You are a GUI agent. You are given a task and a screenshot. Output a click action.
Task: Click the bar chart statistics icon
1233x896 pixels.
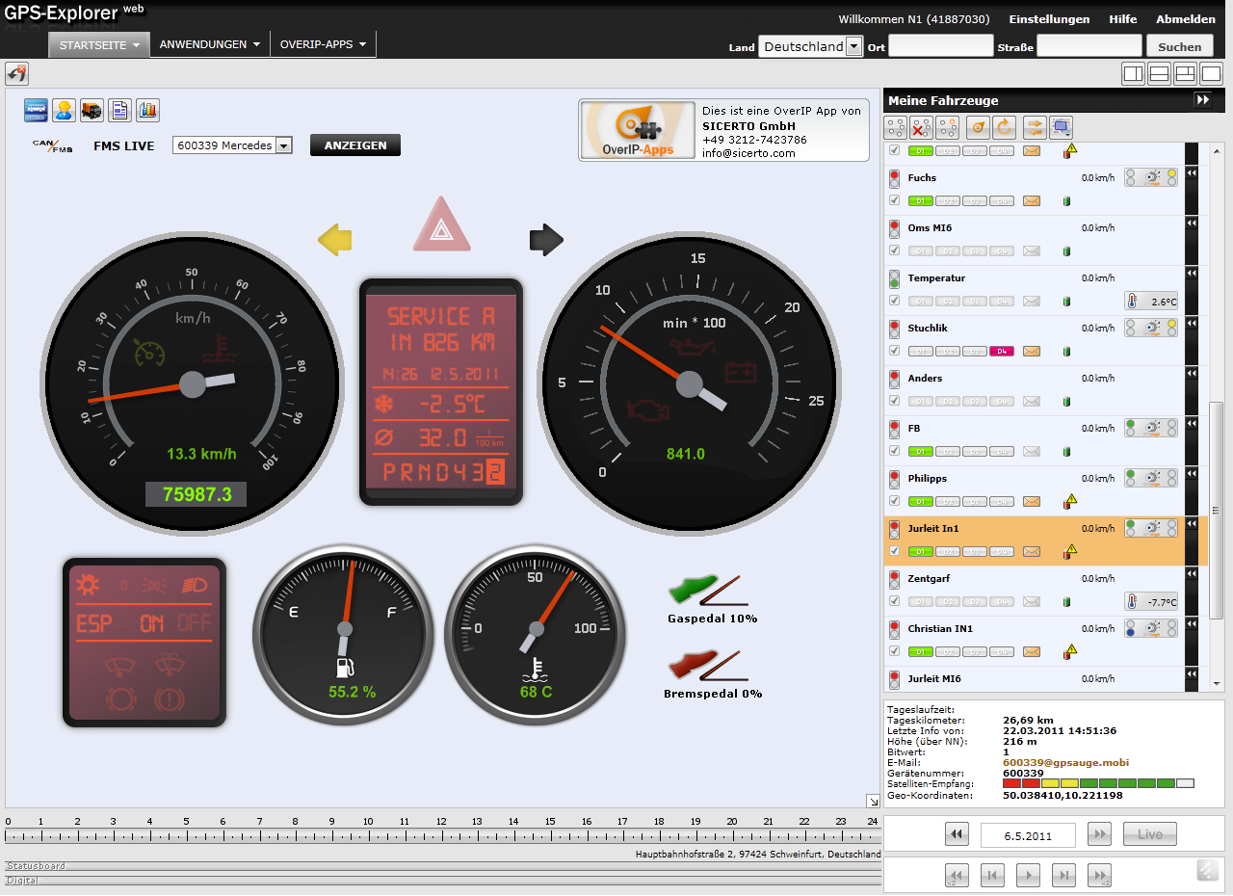click(147, 110)
